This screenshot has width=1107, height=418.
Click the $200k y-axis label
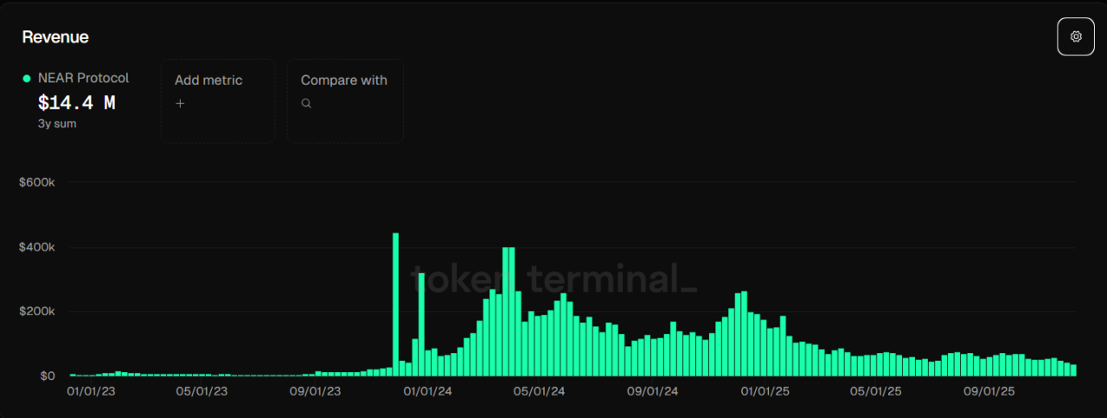[x=37, y=311]
